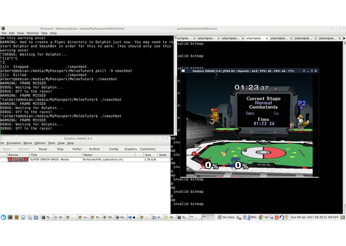This screenshot has width=346, height=246.
Task: Switch to 'Ke...' taskbar window
Action: coord(120,217)
